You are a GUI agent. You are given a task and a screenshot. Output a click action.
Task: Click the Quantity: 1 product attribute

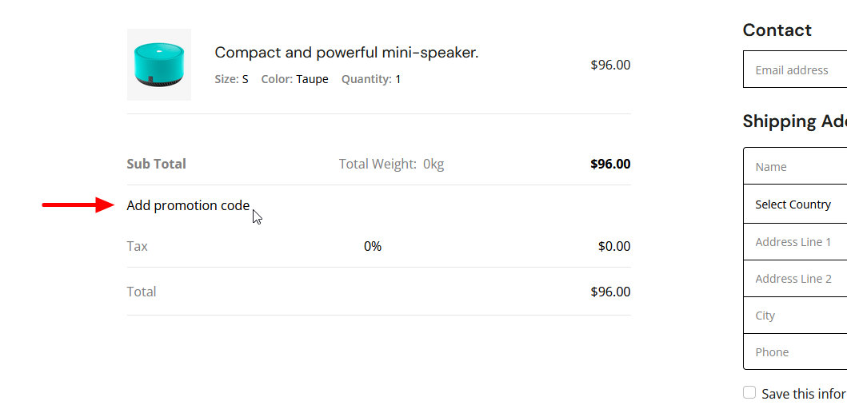[x=371, y=79]
